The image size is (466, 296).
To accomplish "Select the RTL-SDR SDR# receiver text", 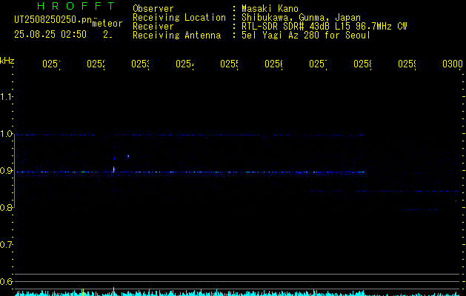I will tap(324, 27).
